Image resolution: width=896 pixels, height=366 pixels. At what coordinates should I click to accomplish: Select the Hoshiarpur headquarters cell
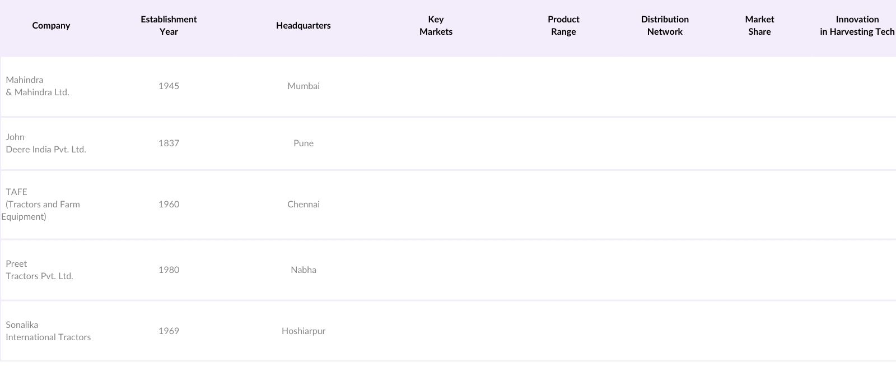(x=304, y=331)
